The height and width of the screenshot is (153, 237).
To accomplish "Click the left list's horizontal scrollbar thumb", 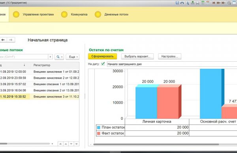I will (x=4, y=144).
